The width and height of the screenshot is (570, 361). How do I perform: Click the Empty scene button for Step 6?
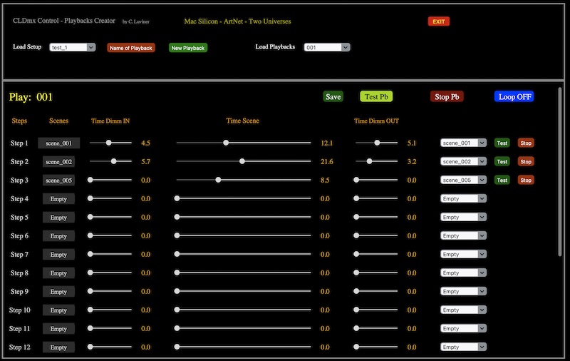(58, 236)
